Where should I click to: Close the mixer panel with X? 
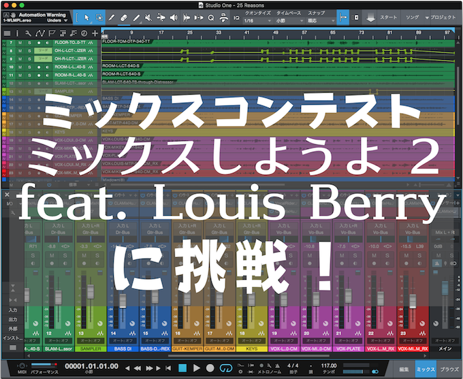pyautogui.click(x=7, y=195)
